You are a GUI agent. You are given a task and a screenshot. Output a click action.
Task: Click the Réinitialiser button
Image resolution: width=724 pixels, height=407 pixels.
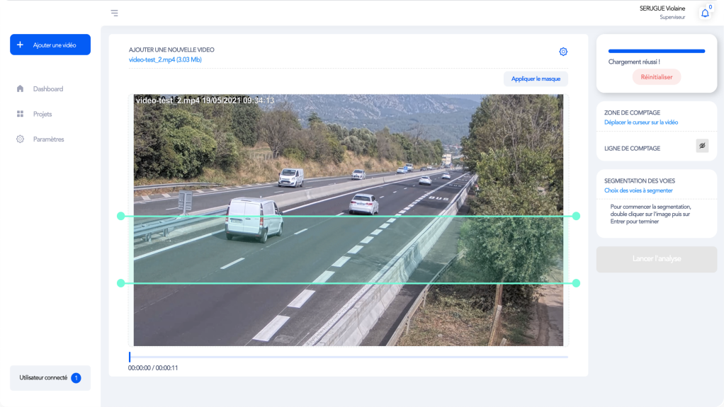(656, 77)
